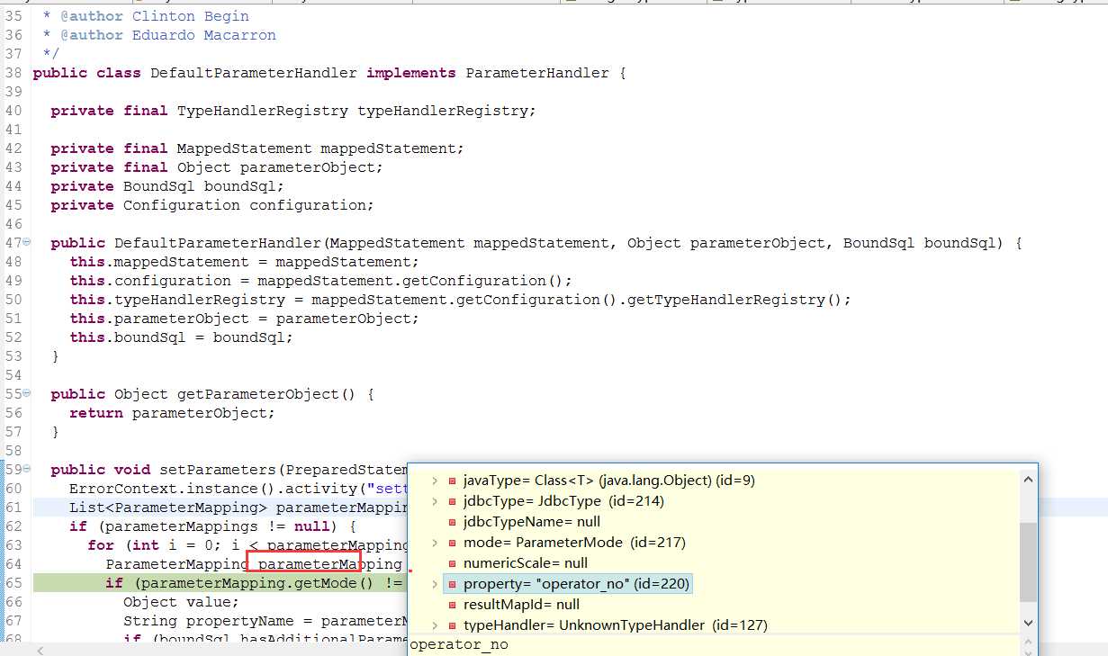The width and height of the screenshot is (1108, 656).
Task: Click the field icon beside mode
Action: click(453, 543)
